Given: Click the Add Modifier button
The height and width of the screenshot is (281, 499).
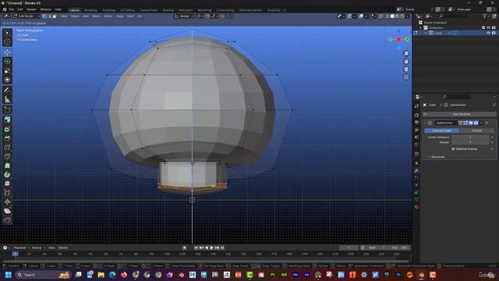Looking at the screenshot, I should pyautogui.click(x=459, y=114).
